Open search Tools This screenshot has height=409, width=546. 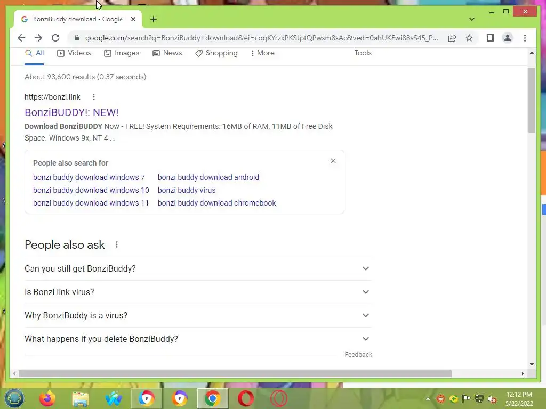coord(363,53)
